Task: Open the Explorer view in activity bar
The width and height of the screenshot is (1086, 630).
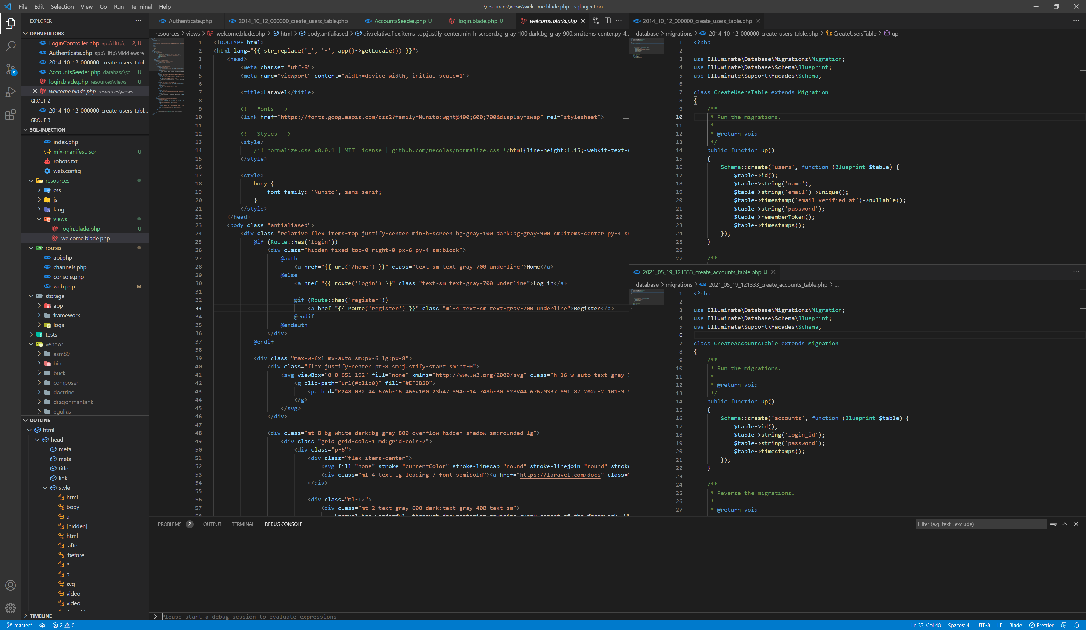Action: coord(10,23)
